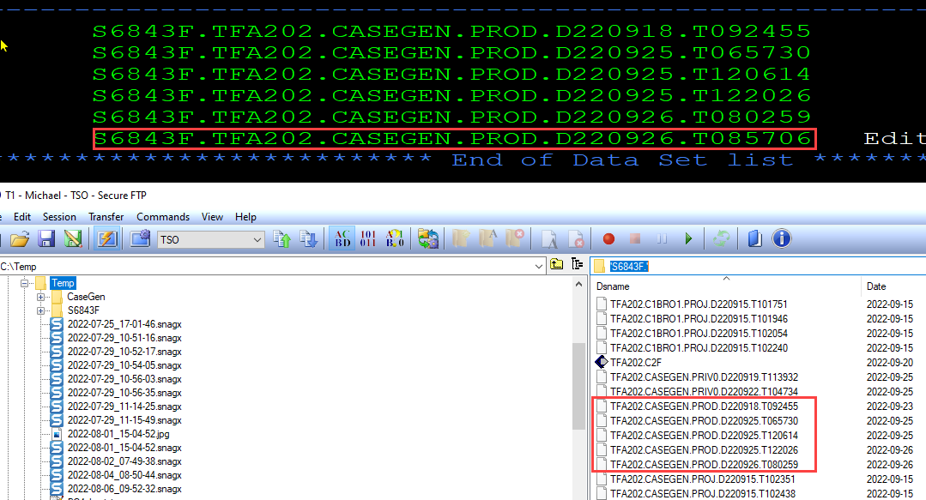This screenshot has width=926, height=500.
Task: Select dataset TFA202.C1BRO1.PROJ.D220915.T101751
Action: pos(699,304)
